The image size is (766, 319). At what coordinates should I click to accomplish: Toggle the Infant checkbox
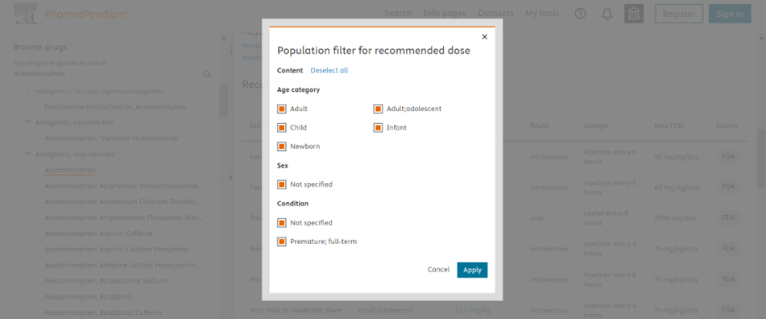click(x=378, y=128)
